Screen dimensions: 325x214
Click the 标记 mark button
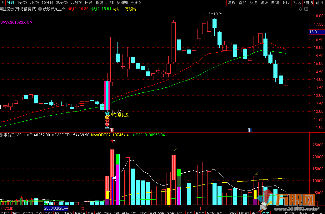[297, 3]
